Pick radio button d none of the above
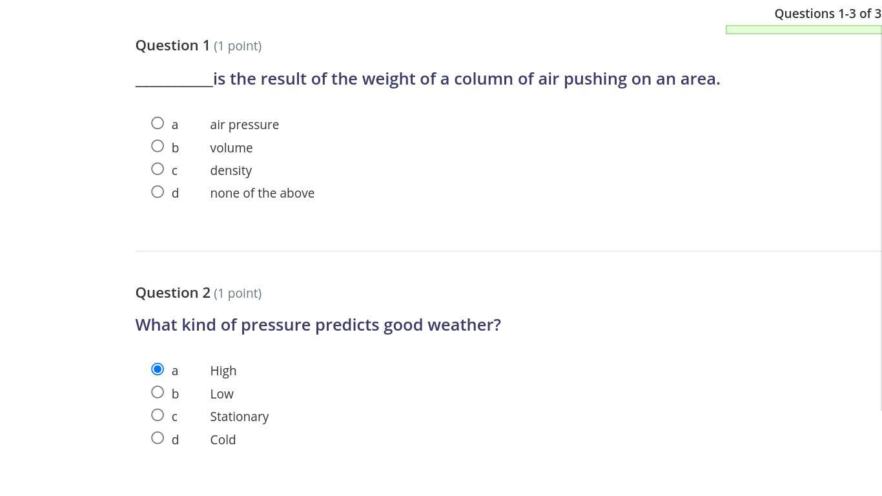Viewport: 882px width, 496px height. (x=158, y=192)
